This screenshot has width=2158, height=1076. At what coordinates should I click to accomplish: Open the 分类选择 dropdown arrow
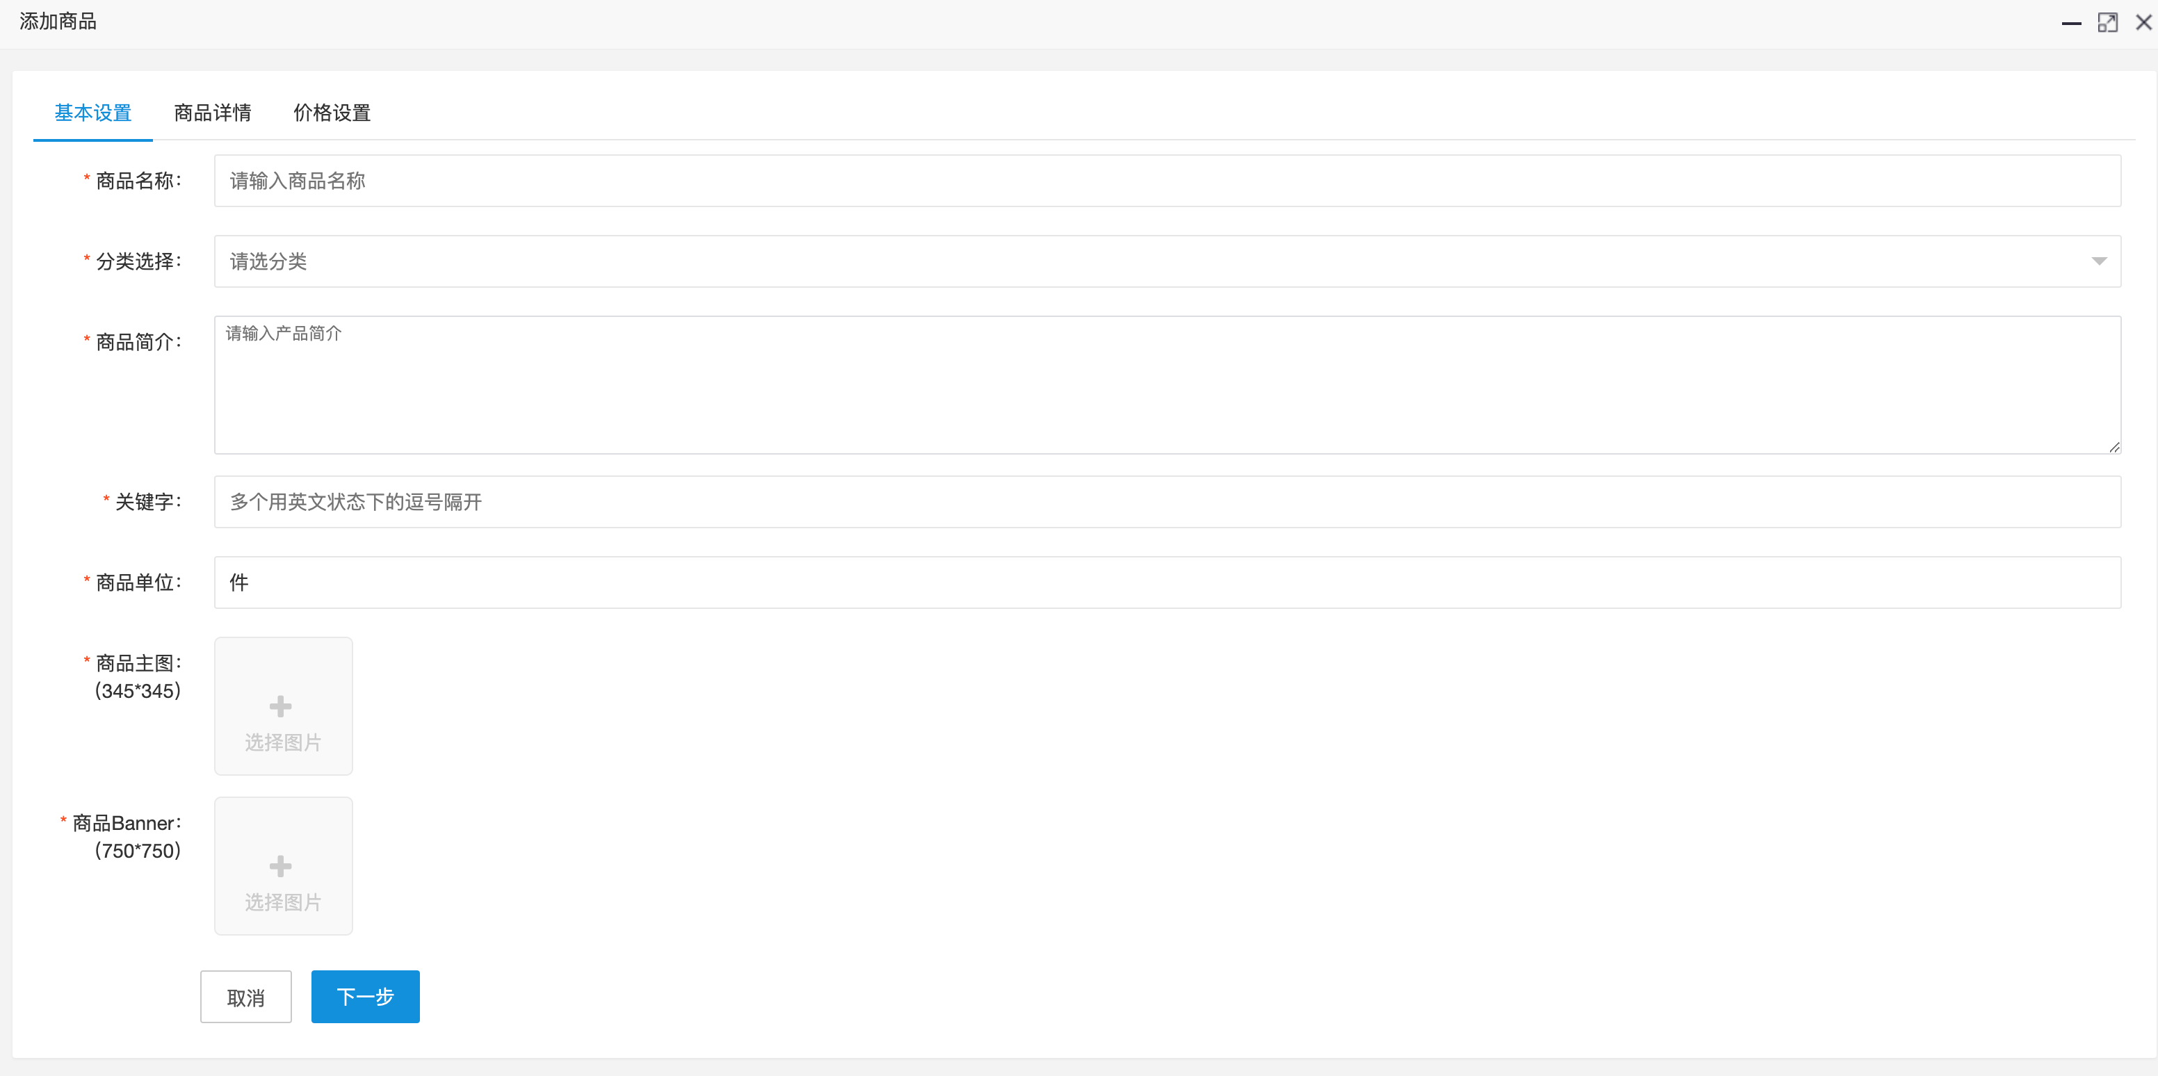click(2098, 261)
